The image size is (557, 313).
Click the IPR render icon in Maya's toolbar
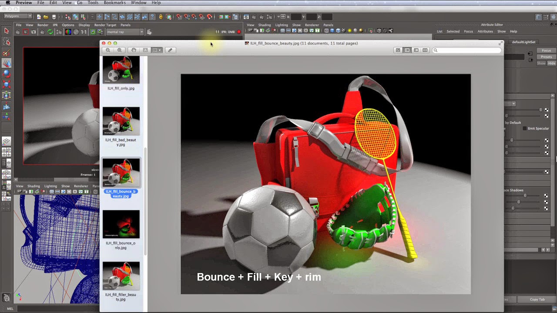pos(262,17)
